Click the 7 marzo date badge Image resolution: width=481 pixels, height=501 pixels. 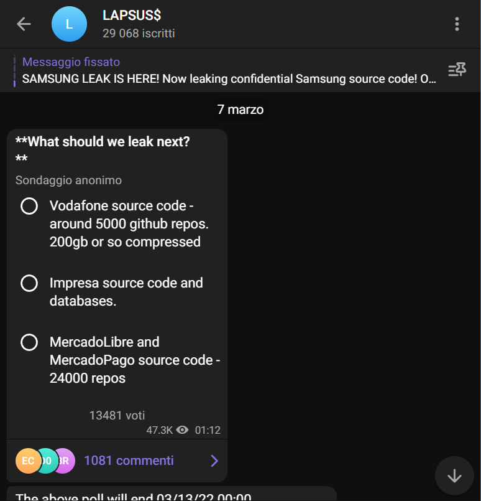pos(240,110)
